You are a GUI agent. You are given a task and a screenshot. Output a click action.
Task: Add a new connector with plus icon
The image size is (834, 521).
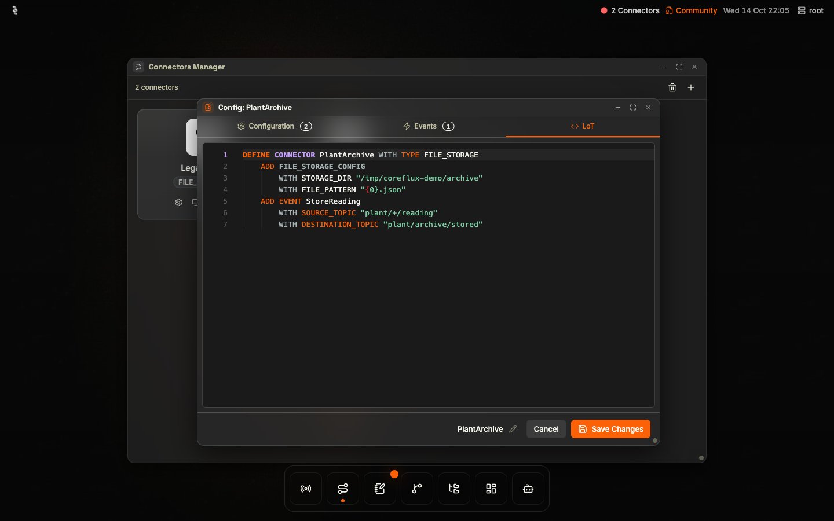click(691, 87)
